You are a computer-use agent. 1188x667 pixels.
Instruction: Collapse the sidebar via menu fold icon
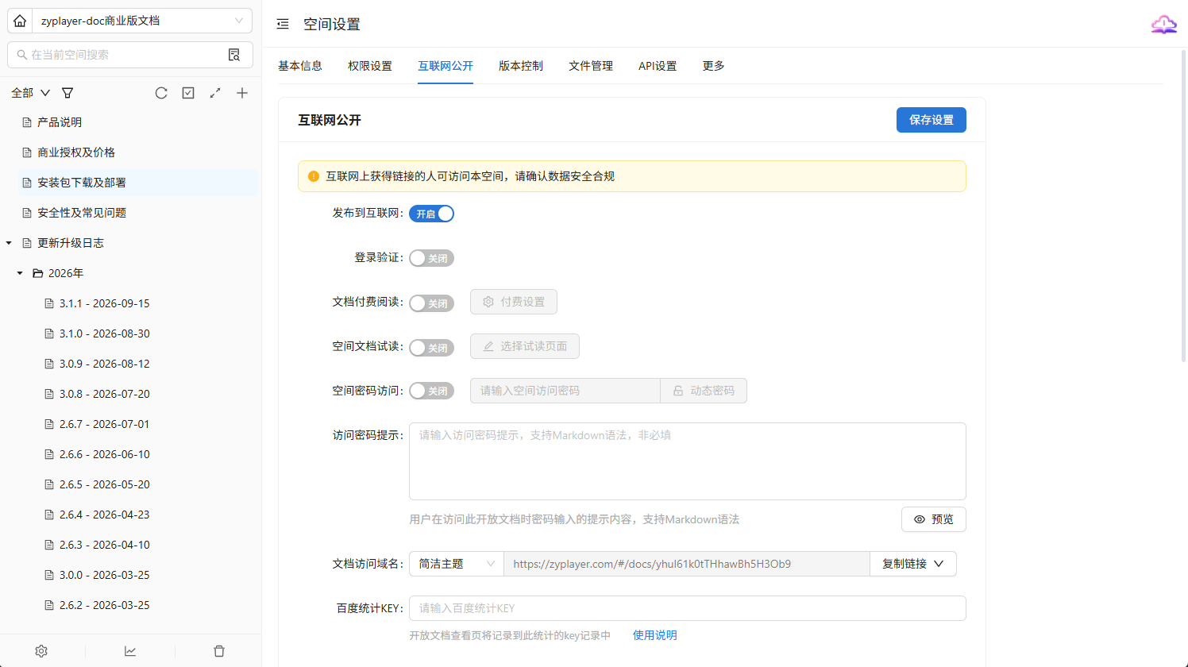[283, 24]
